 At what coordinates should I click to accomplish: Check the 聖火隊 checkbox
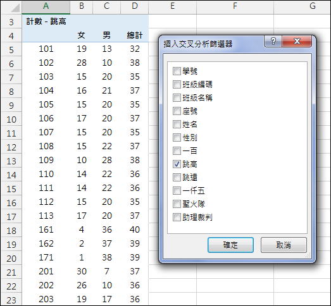click(x=177, y=204)
